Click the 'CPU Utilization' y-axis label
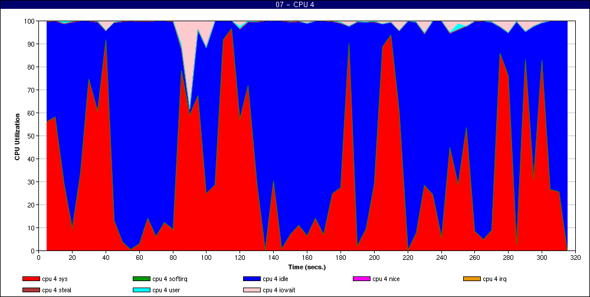The height and width of the screenshot is (297, 590). [x=17, y=137]
